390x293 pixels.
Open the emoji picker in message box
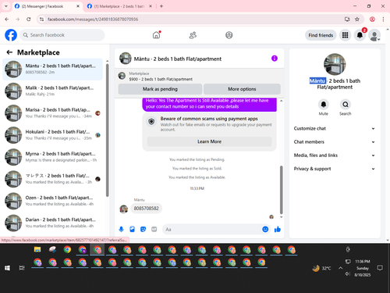click(x=265, y=229)
